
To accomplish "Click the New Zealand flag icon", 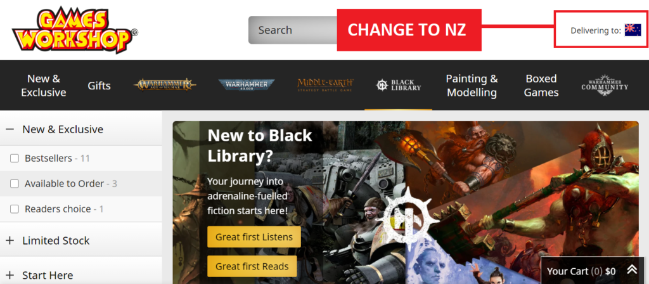I will pyautogui.click(x=633, y=30).
